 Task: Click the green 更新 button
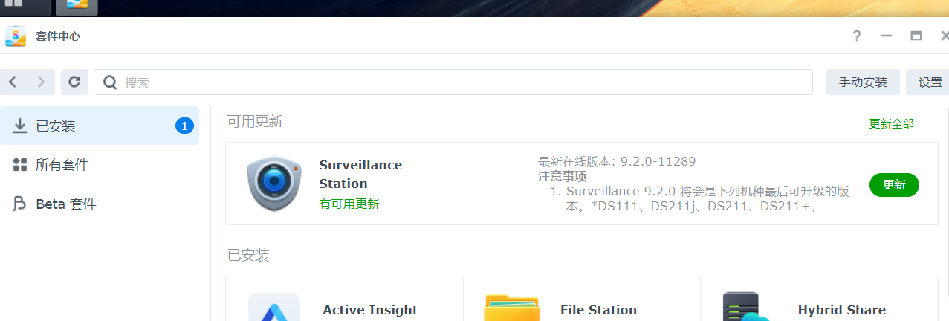tap(894, 185)
